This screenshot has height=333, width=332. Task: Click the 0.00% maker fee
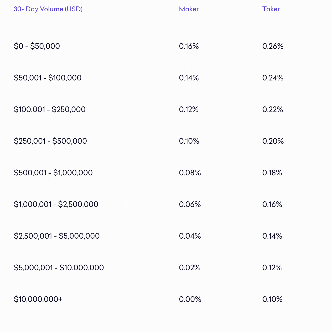[190, 299]
